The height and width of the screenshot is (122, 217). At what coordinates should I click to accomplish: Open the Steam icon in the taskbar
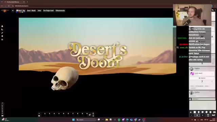[x=139, y=120]
